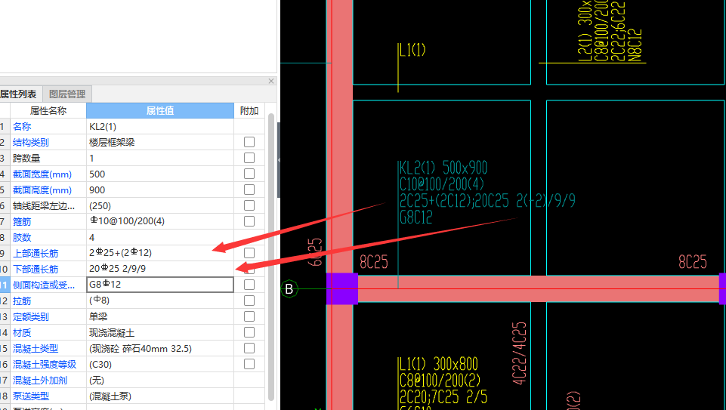Image resolution: width=726 pixels, height=410 pixels.
Task: Click the left 8C25 support bar label
Action: (x=374, y=262)
